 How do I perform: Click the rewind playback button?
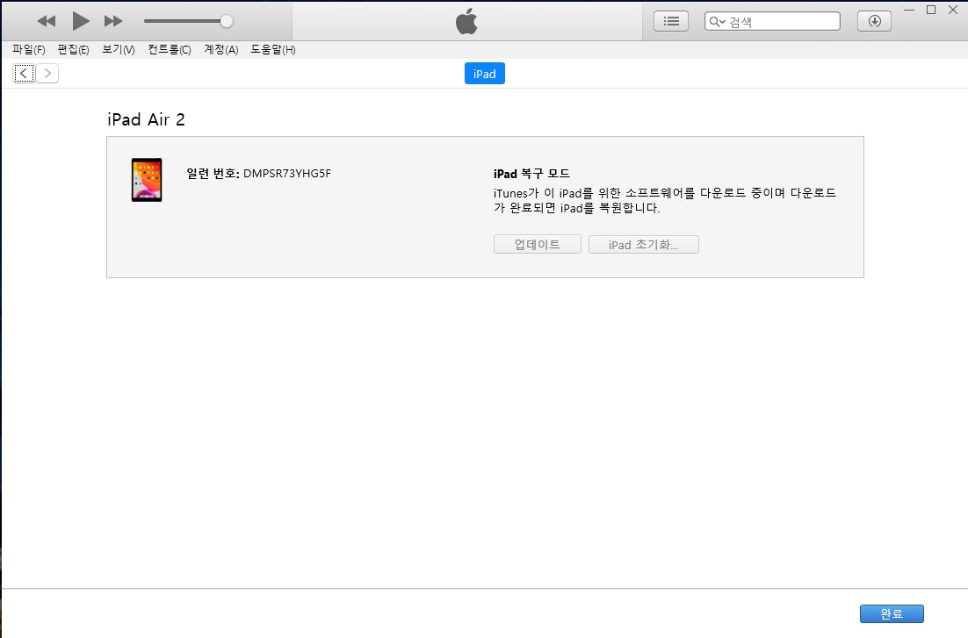47,21
